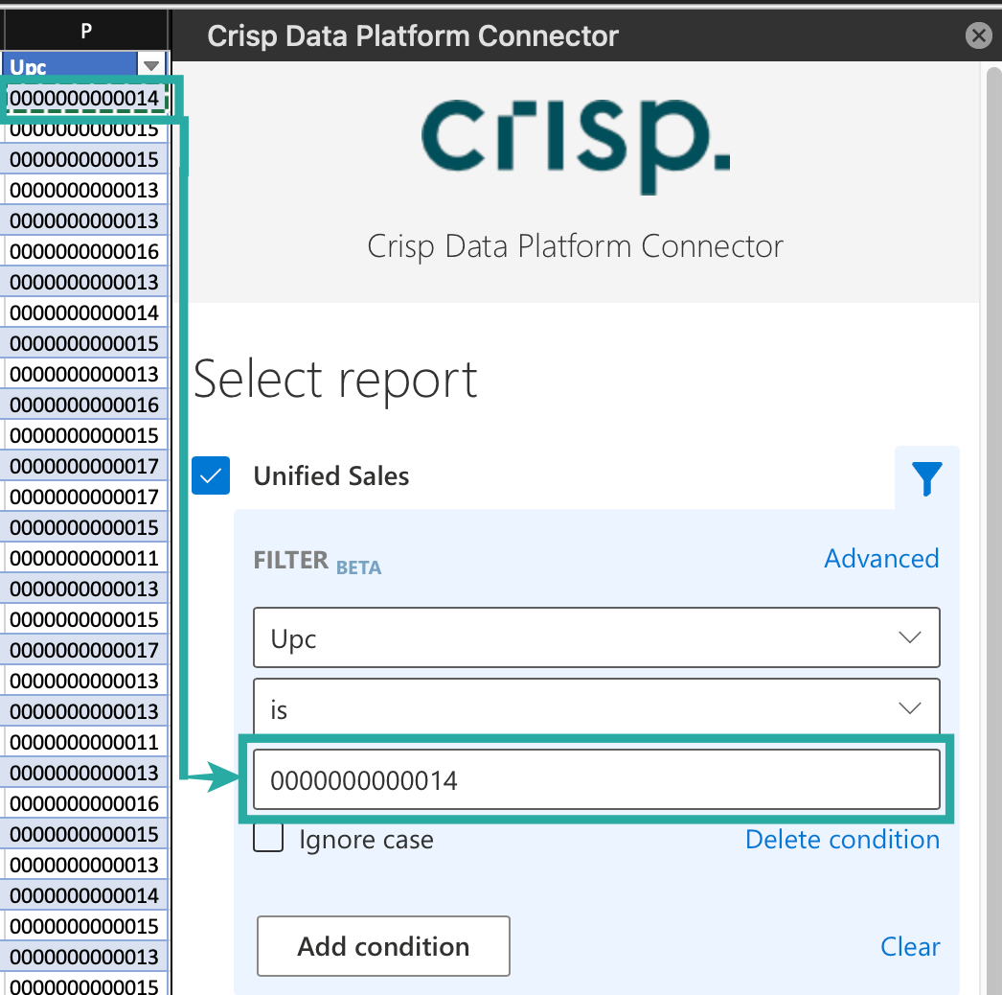Click the Clear link
The height and width of the screenshot is (995, 1002).
(x=909, y=946)
